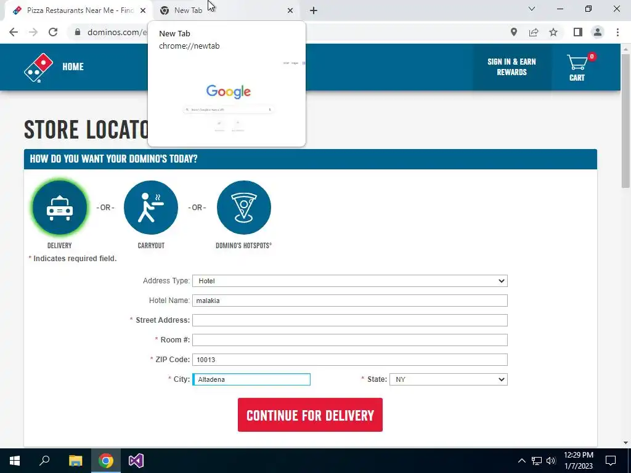Open the Chrome profile avatar
Image resolution: width=631 pixels, height=473 pixels.
598,32
